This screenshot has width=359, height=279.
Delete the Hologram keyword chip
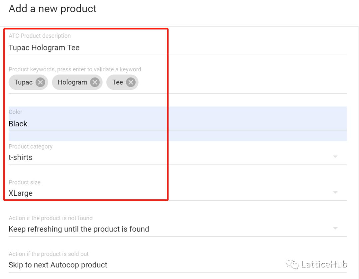(95, 82)
